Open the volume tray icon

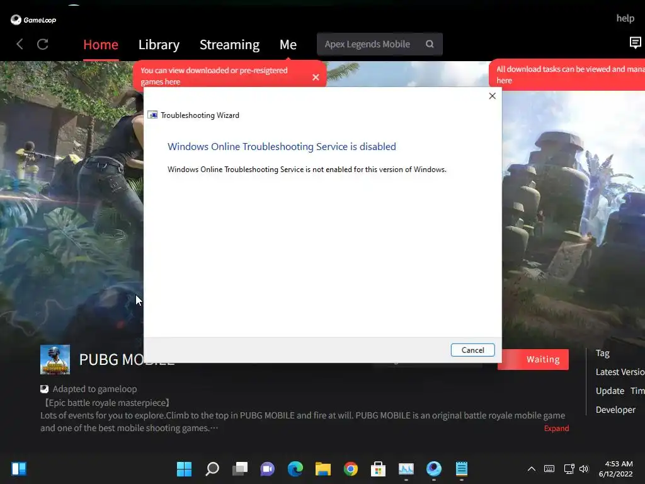pos(584,469)
